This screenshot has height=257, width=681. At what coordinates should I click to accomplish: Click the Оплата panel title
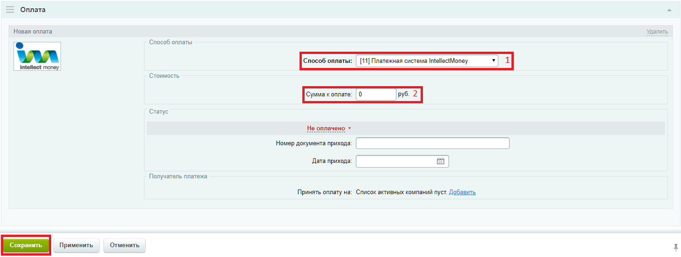pos(33,10)
